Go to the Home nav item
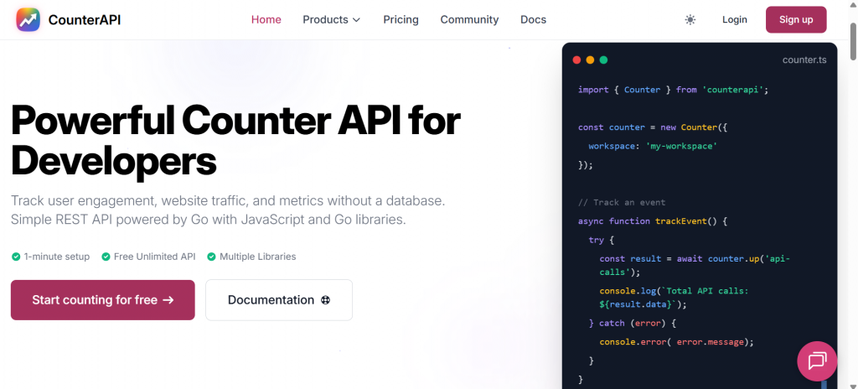This screenshot has height=389, width=858. (266, 20)
